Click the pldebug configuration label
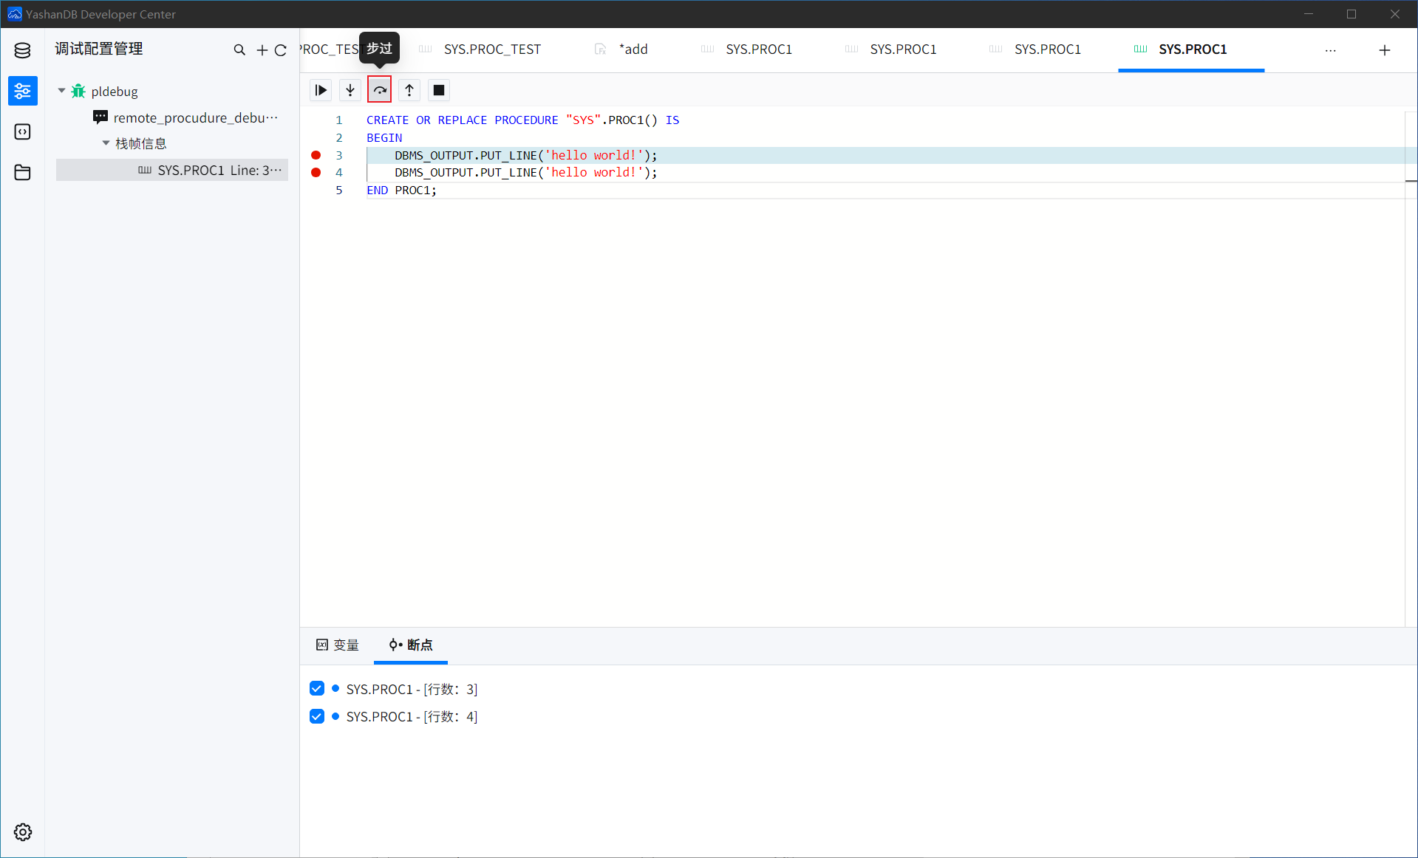 point(115,91)
